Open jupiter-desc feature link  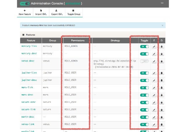(x=29, y=80)
